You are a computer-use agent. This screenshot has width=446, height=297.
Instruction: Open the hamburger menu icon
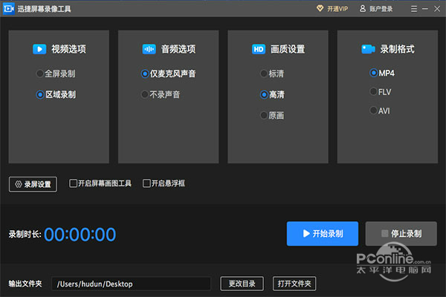pos(414,9)
